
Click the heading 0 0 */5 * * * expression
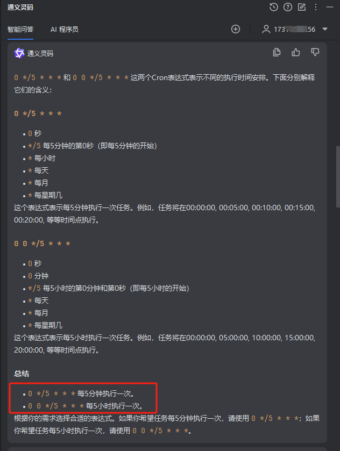pos(42,244)
